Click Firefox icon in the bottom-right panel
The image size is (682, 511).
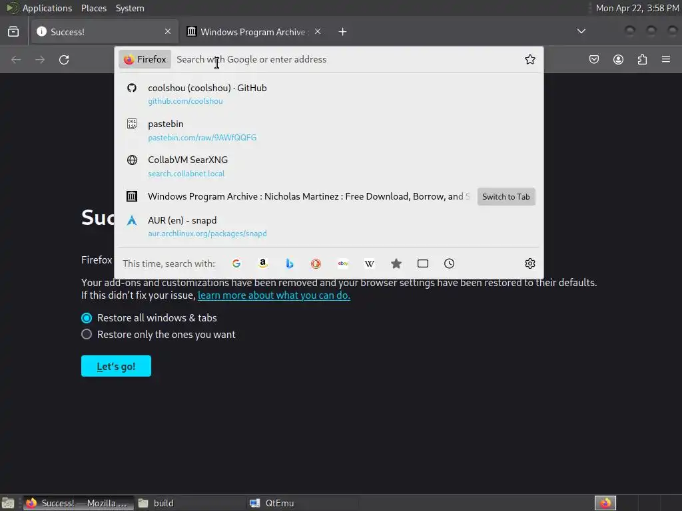click(605, 503)
